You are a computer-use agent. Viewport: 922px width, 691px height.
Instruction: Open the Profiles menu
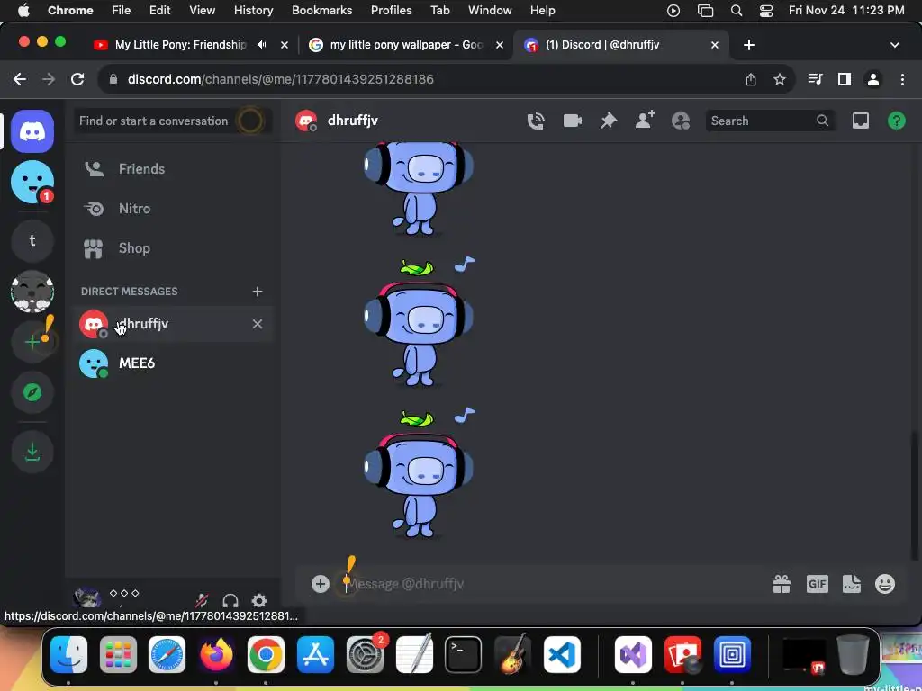391,10
